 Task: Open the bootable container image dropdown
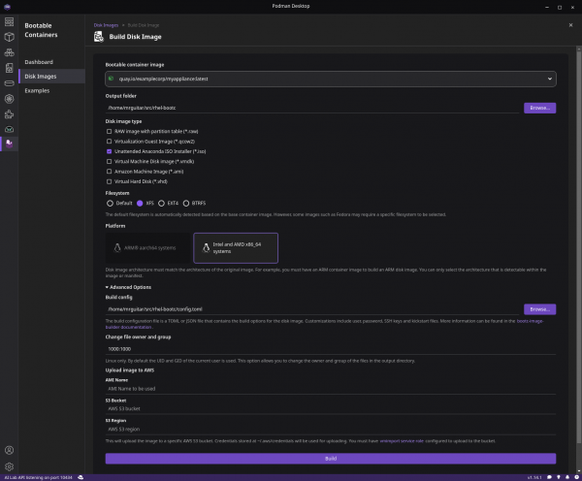coord(331,79)
